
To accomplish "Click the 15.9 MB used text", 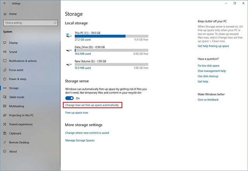I will [83, 68].
